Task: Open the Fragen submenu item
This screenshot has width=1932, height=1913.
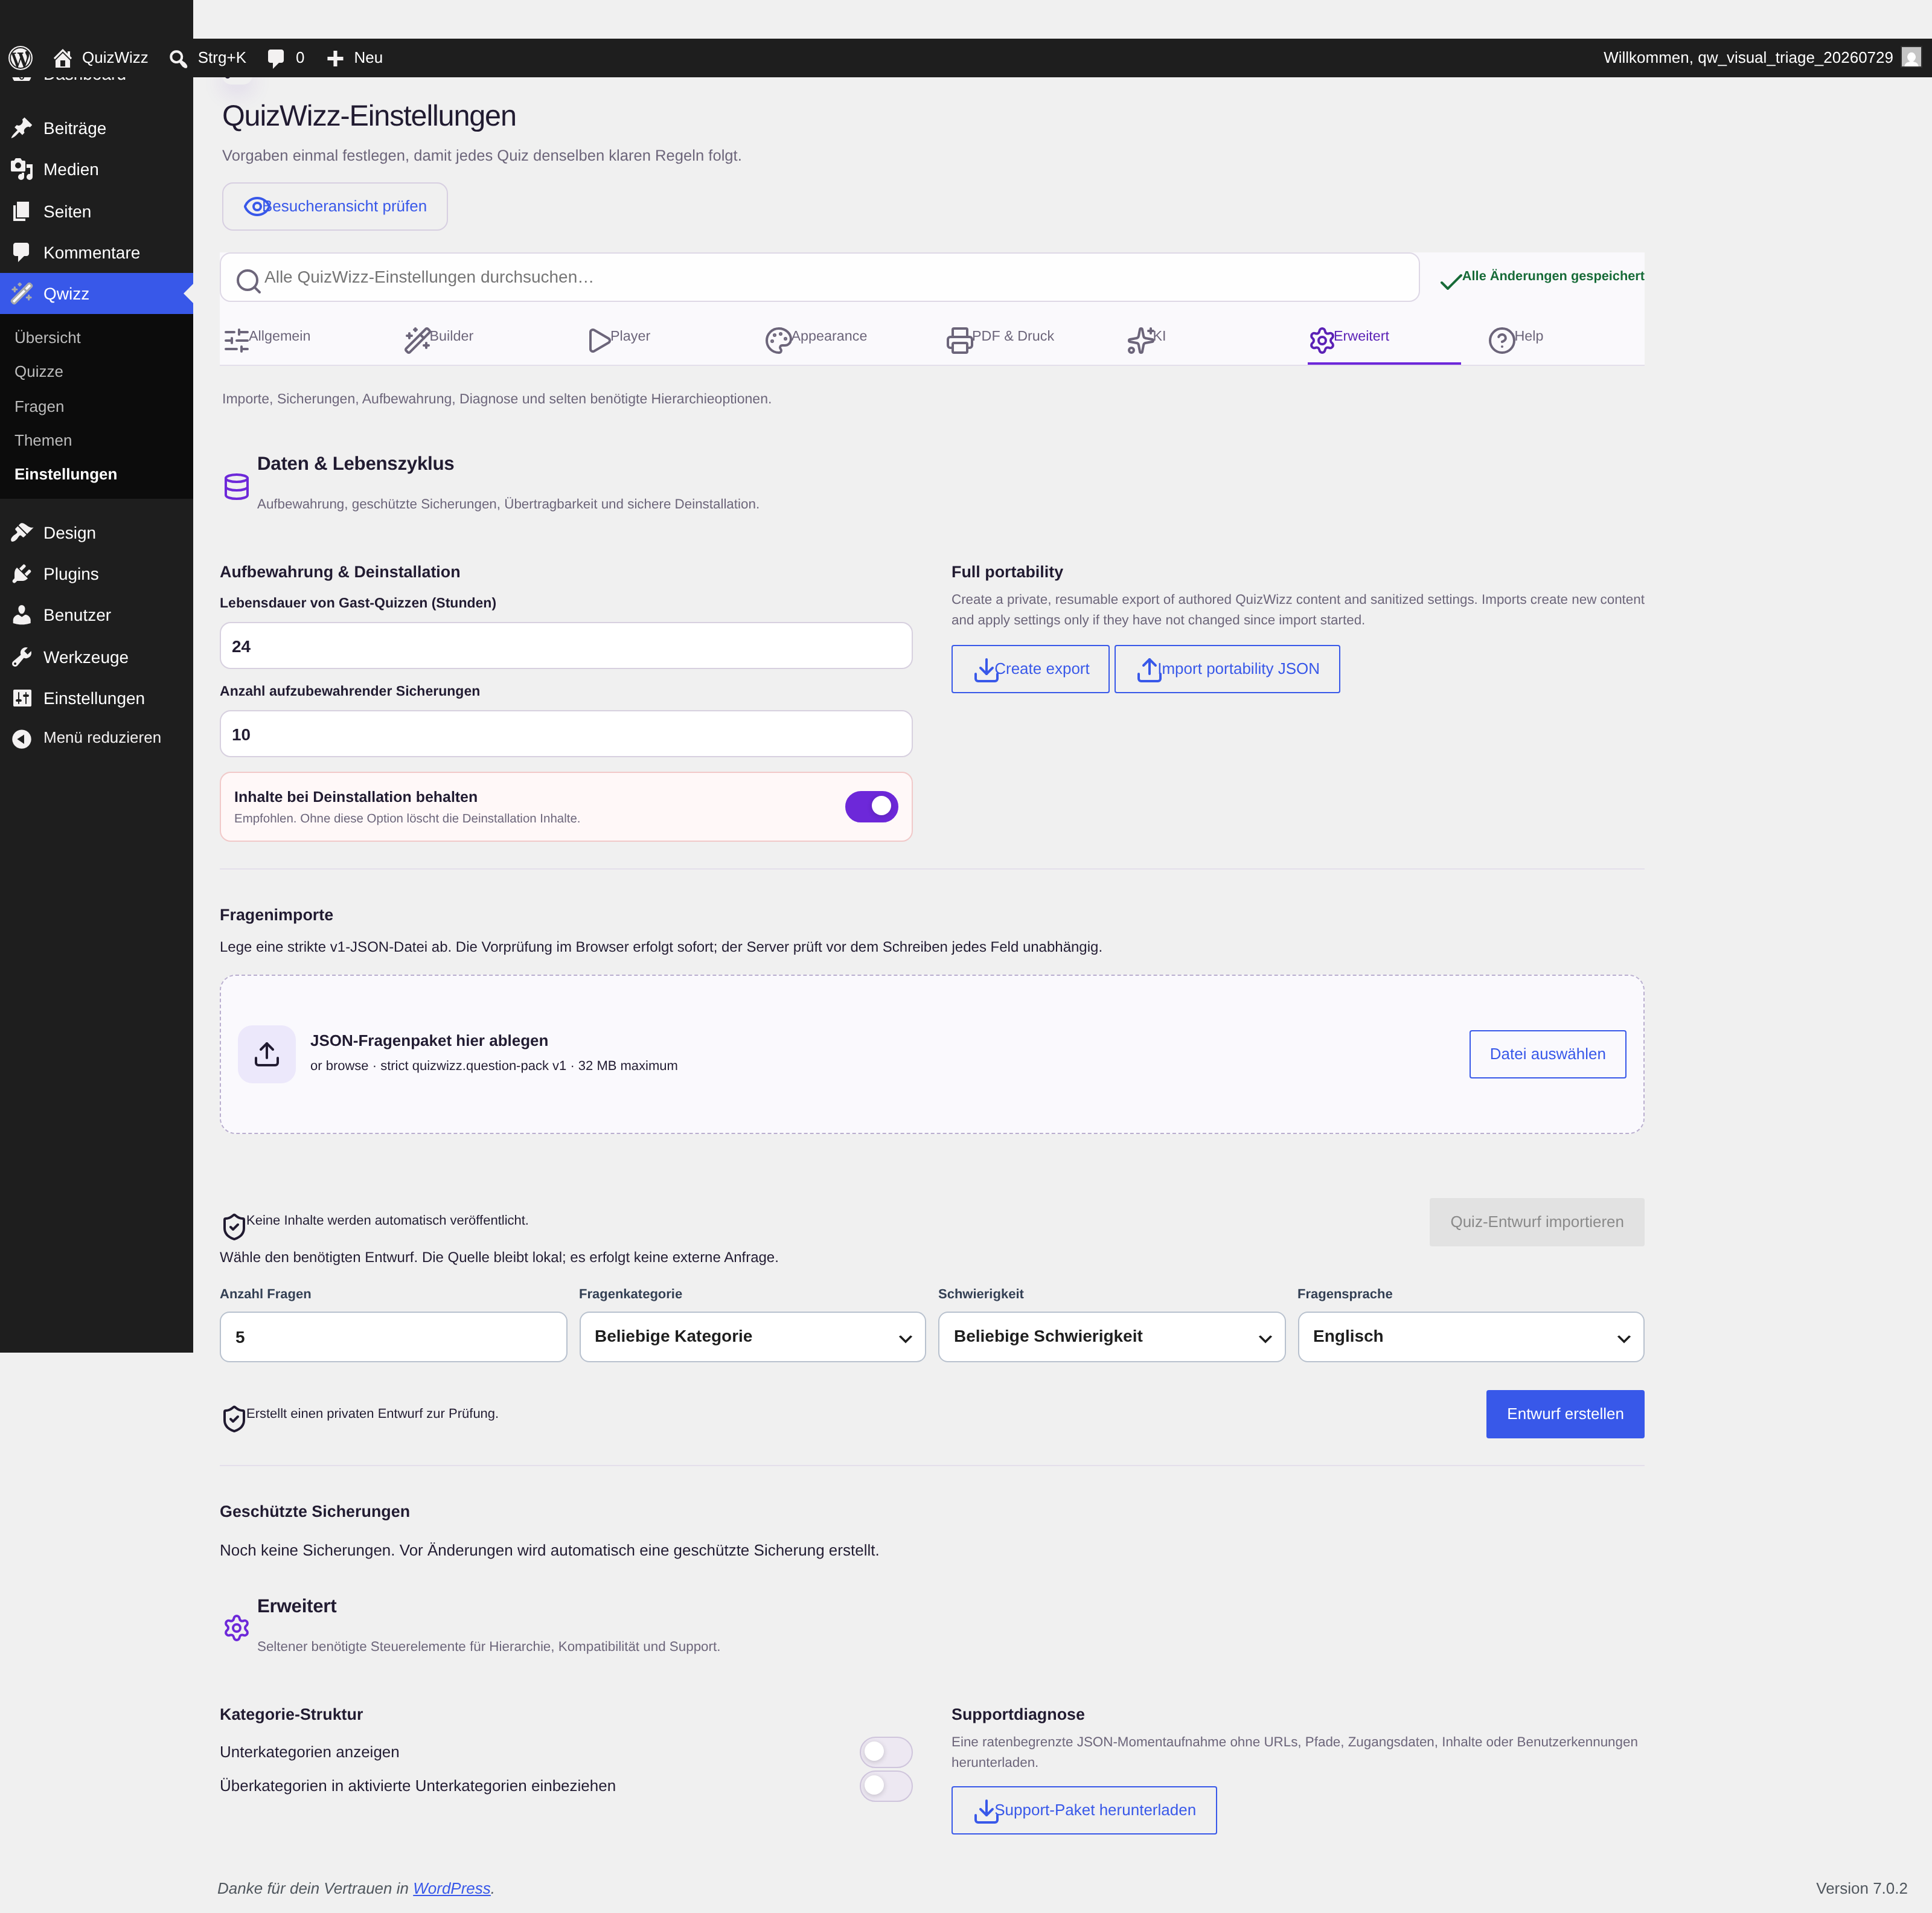Action: click(x=39, y=406)
